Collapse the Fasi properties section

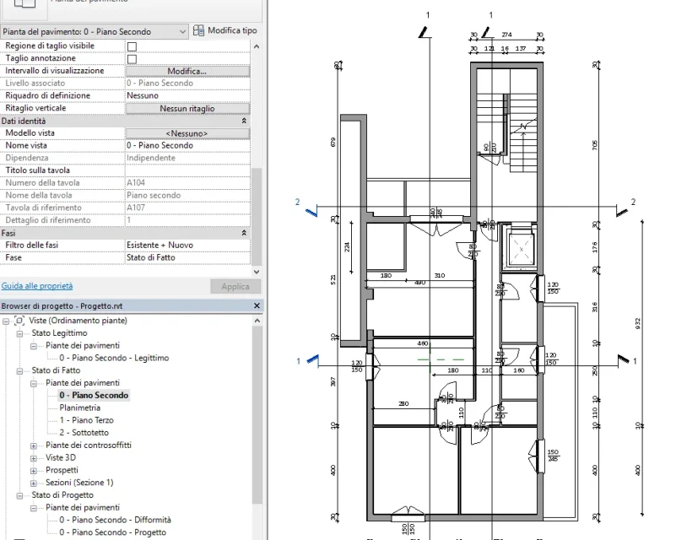click(244, 233)
